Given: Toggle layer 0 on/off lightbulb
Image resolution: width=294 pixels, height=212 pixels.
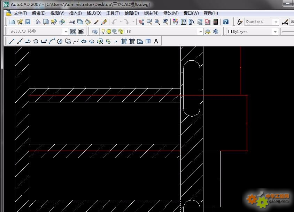Looking at the screenshot, I should tap(103, 31).
